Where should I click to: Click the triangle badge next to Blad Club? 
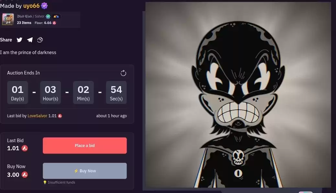pyautogui.click(x=56, y=16)
